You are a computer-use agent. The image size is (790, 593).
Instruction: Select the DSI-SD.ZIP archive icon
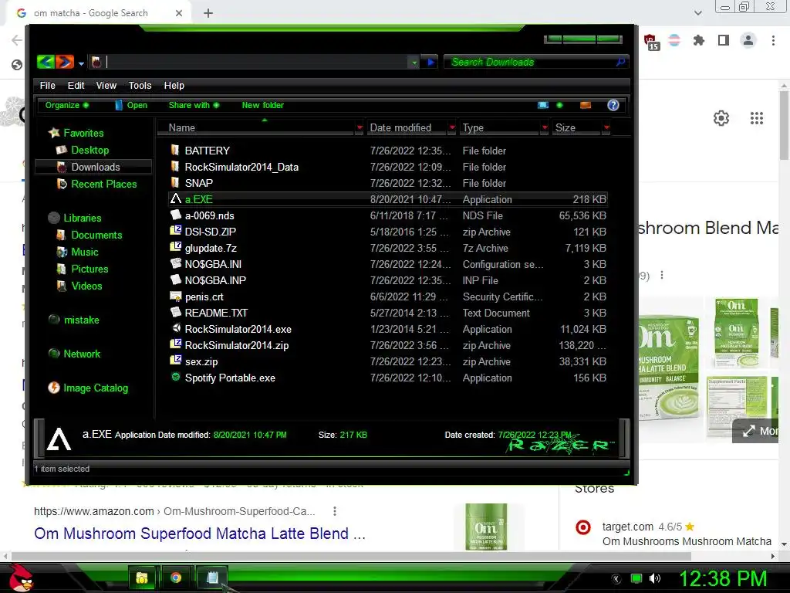[175, 231]
